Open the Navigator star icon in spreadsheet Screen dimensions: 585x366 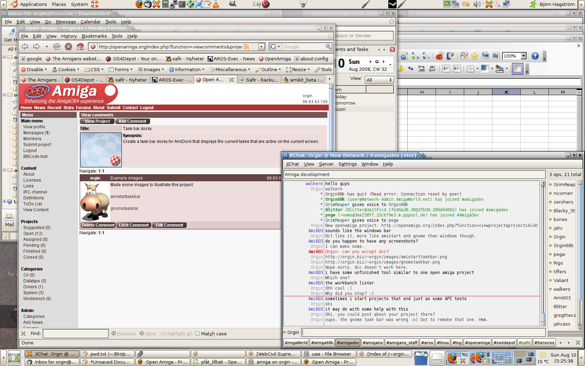point(475,56)
